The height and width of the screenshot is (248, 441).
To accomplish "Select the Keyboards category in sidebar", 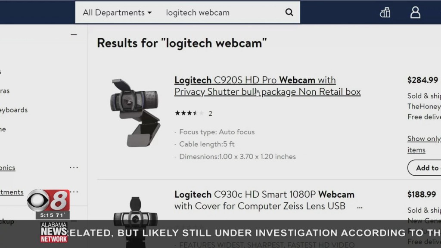I will coord(14,110).
